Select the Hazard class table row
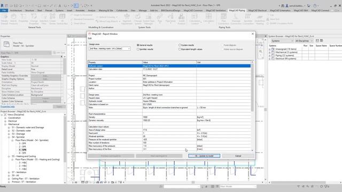The width and height of the screenshot is (342, 192). 169,98
